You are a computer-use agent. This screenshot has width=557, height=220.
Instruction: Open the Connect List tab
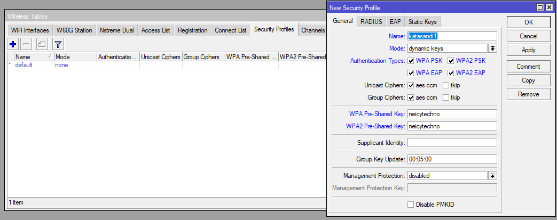tap(231, 30)
